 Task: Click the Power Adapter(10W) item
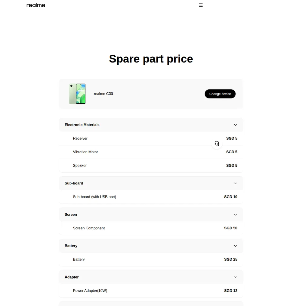90,291
